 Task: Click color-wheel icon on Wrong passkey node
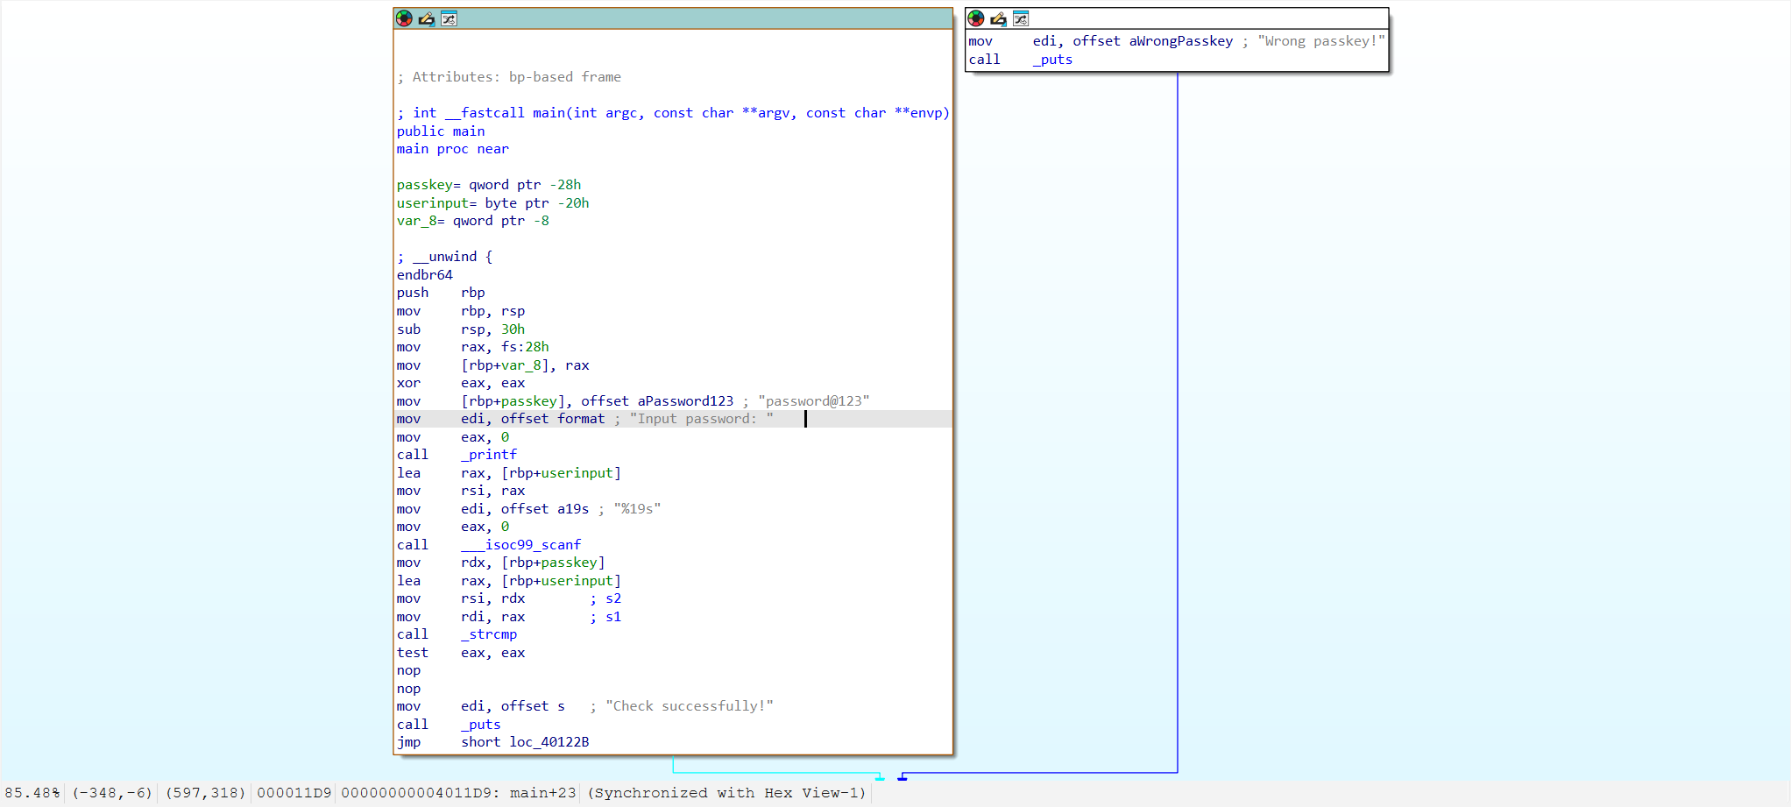pyautogui.click(x=976, y=18)
